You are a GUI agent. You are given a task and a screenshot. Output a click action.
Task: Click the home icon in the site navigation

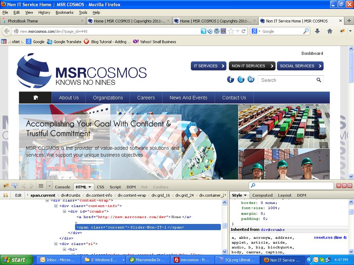click(x=36, y=98)
